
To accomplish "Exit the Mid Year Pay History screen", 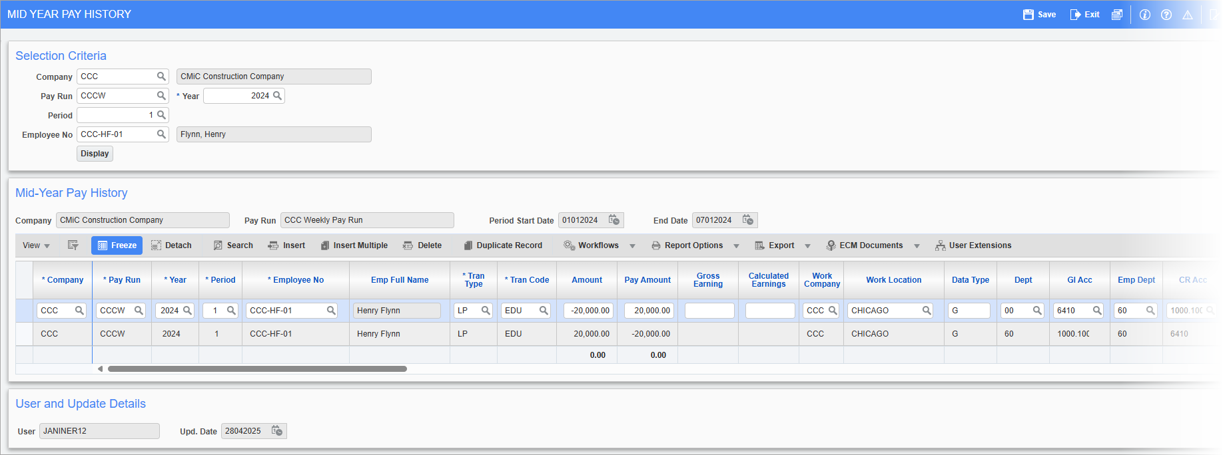I will pos(1084,15).
